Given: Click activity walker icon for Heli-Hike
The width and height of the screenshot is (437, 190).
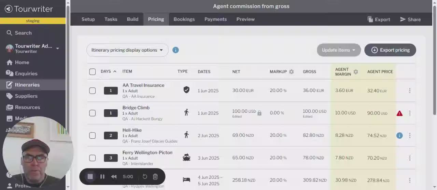Looking at the screenshot, I should 186,135.
